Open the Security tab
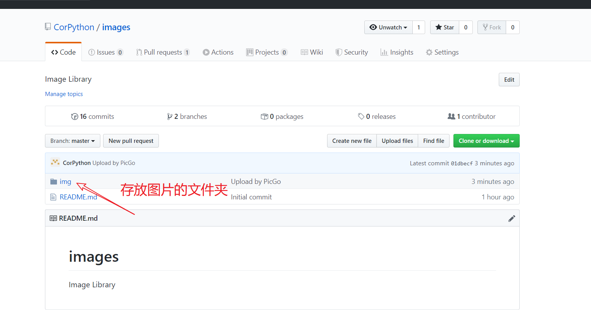This screenshot has height=314, width=591. (x=351, y=52)
